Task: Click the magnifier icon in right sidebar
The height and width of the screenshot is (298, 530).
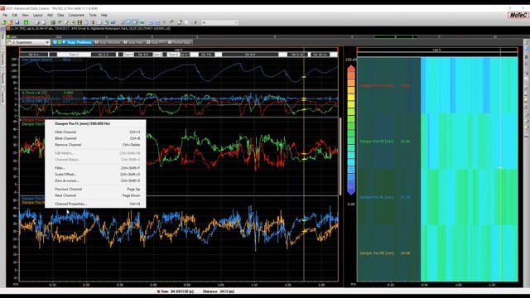Action: [x=527, y=79]
